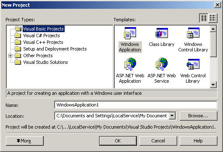The image size is (223, 152).
Task: Select the Class Library template icon
Action: (x=162, y=33)
